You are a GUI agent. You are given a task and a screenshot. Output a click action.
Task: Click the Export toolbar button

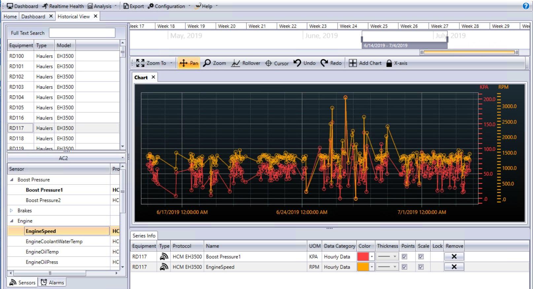click(x=133, y=6)
